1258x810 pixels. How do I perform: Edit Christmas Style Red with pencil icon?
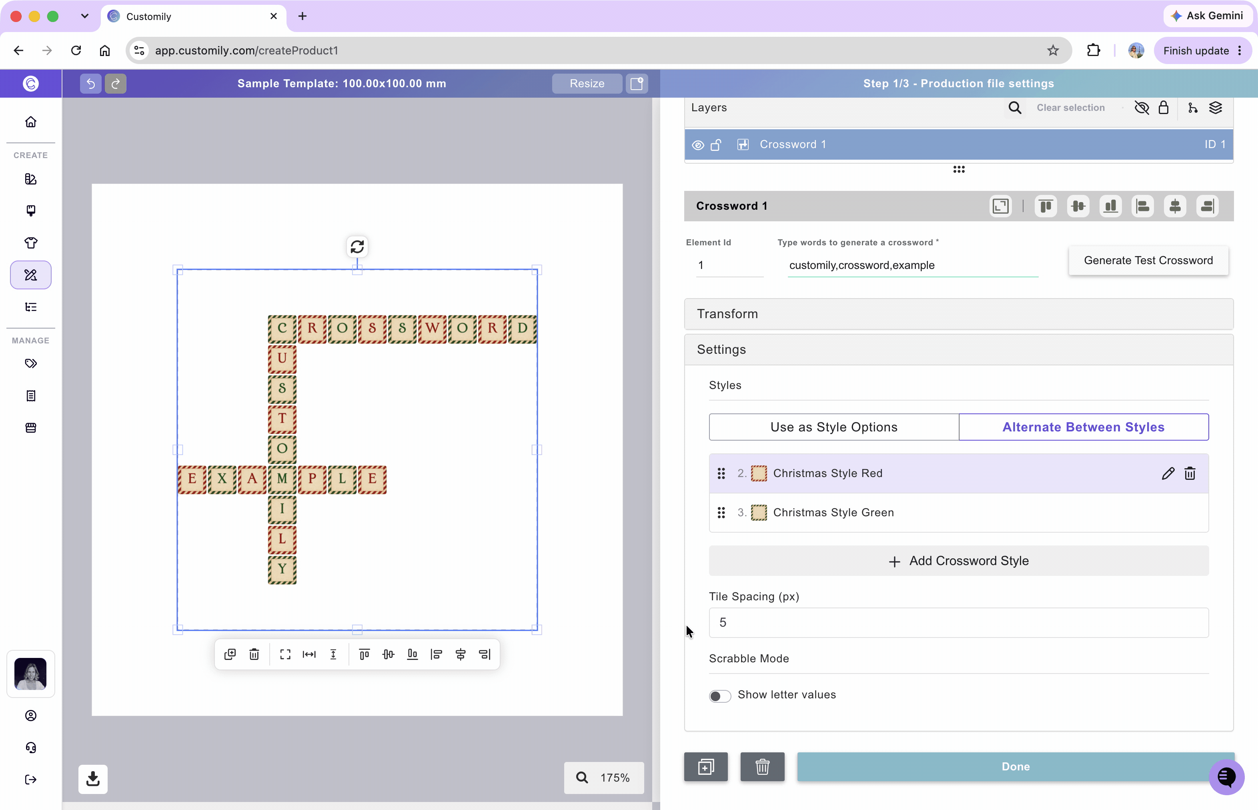(x=1168, y=473)
